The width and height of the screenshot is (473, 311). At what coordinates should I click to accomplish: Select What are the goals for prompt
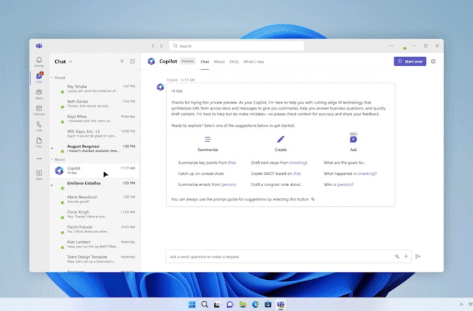[x=345, y=163]
